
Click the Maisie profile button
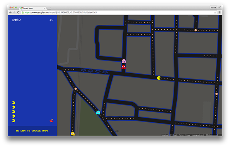[x=213, y=8]
